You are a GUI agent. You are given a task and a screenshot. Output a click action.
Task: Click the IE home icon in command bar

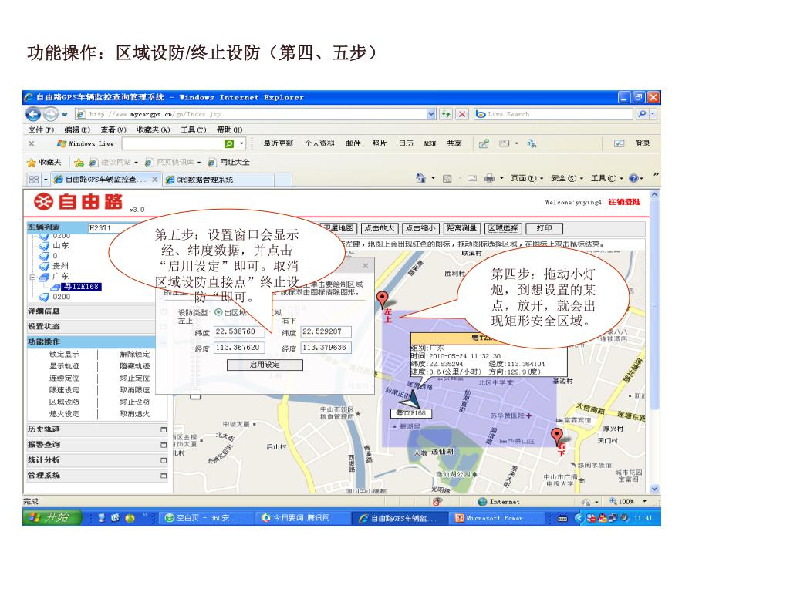420,179
